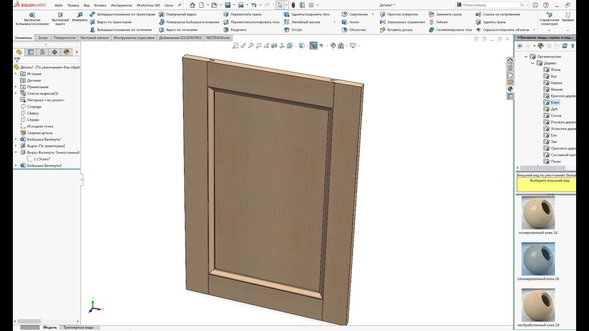
Task: Collapse Вырез-Вытянуть-Тонкостенный feature
Action: coord(16,152)
